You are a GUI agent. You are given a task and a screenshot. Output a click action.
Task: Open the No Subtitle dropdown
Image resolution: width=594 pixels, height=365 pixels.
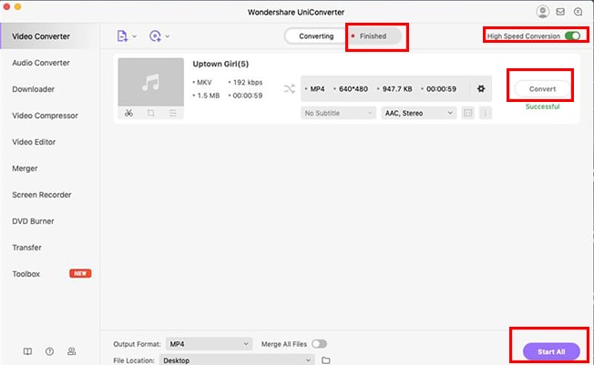pyautogui.click(x=338, y=113)
